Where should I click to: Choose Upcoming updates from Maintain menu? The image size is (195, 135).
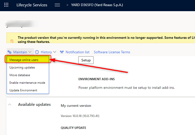(x=22, y=68)
